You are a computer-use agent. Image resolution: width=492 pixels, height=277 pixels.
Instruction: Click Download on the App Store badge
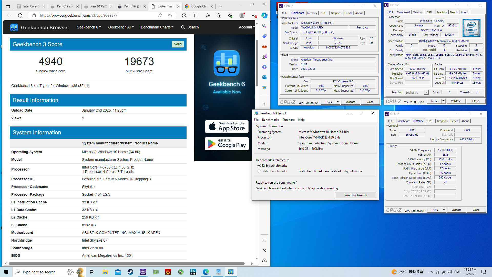pos(227,126)
